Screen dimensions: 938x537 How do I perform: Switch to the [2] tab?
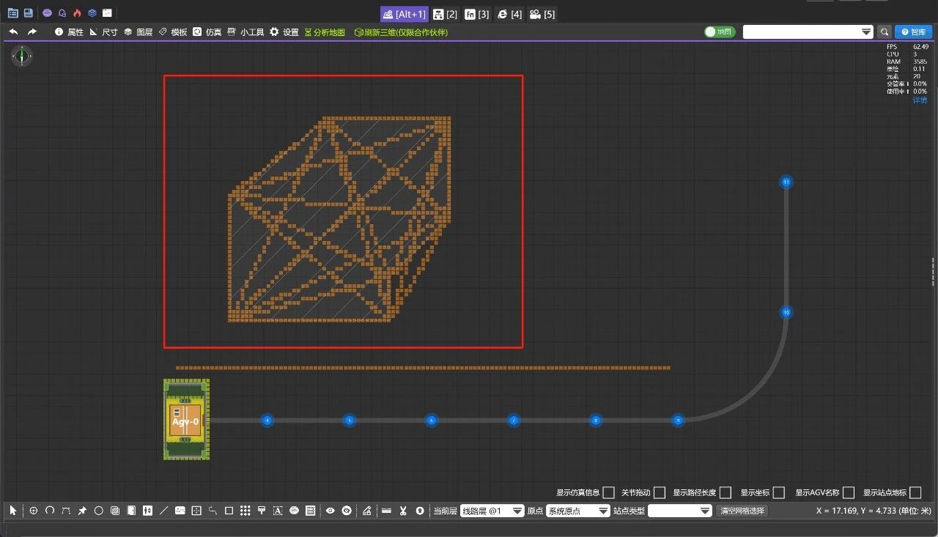446,14
